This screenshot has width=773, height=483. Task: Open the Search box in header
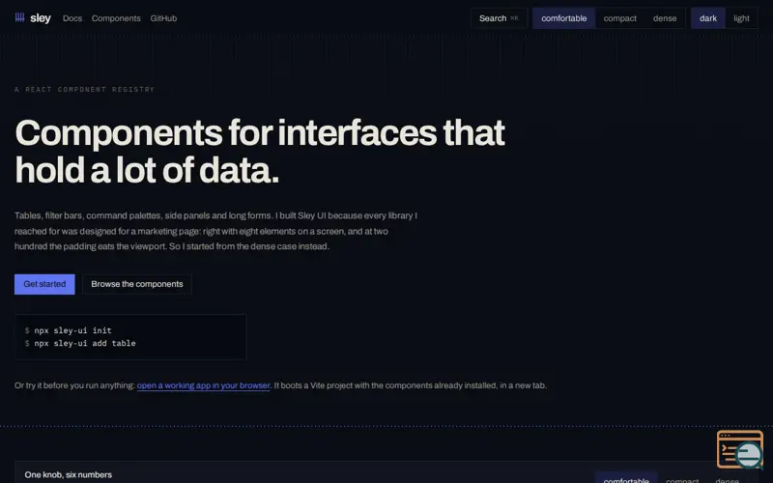point(499,18)
